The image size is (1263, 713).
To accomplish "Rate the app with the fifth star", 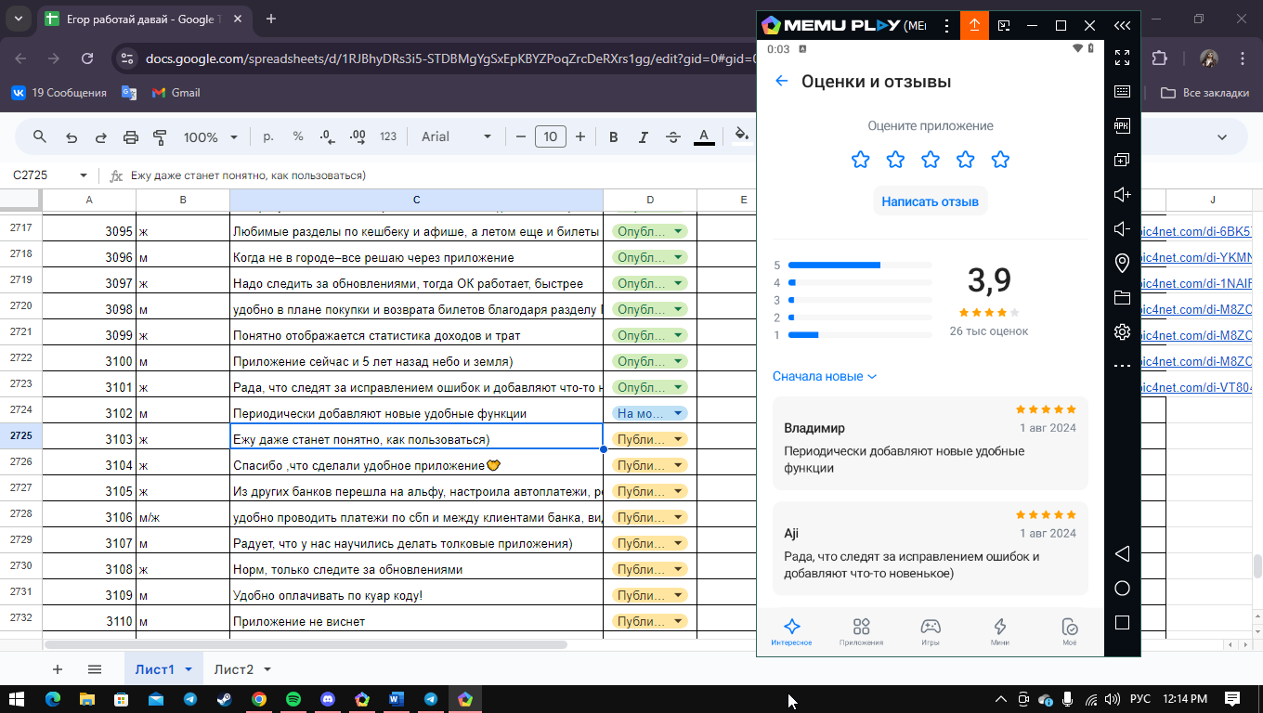I will coord(1000,160).
